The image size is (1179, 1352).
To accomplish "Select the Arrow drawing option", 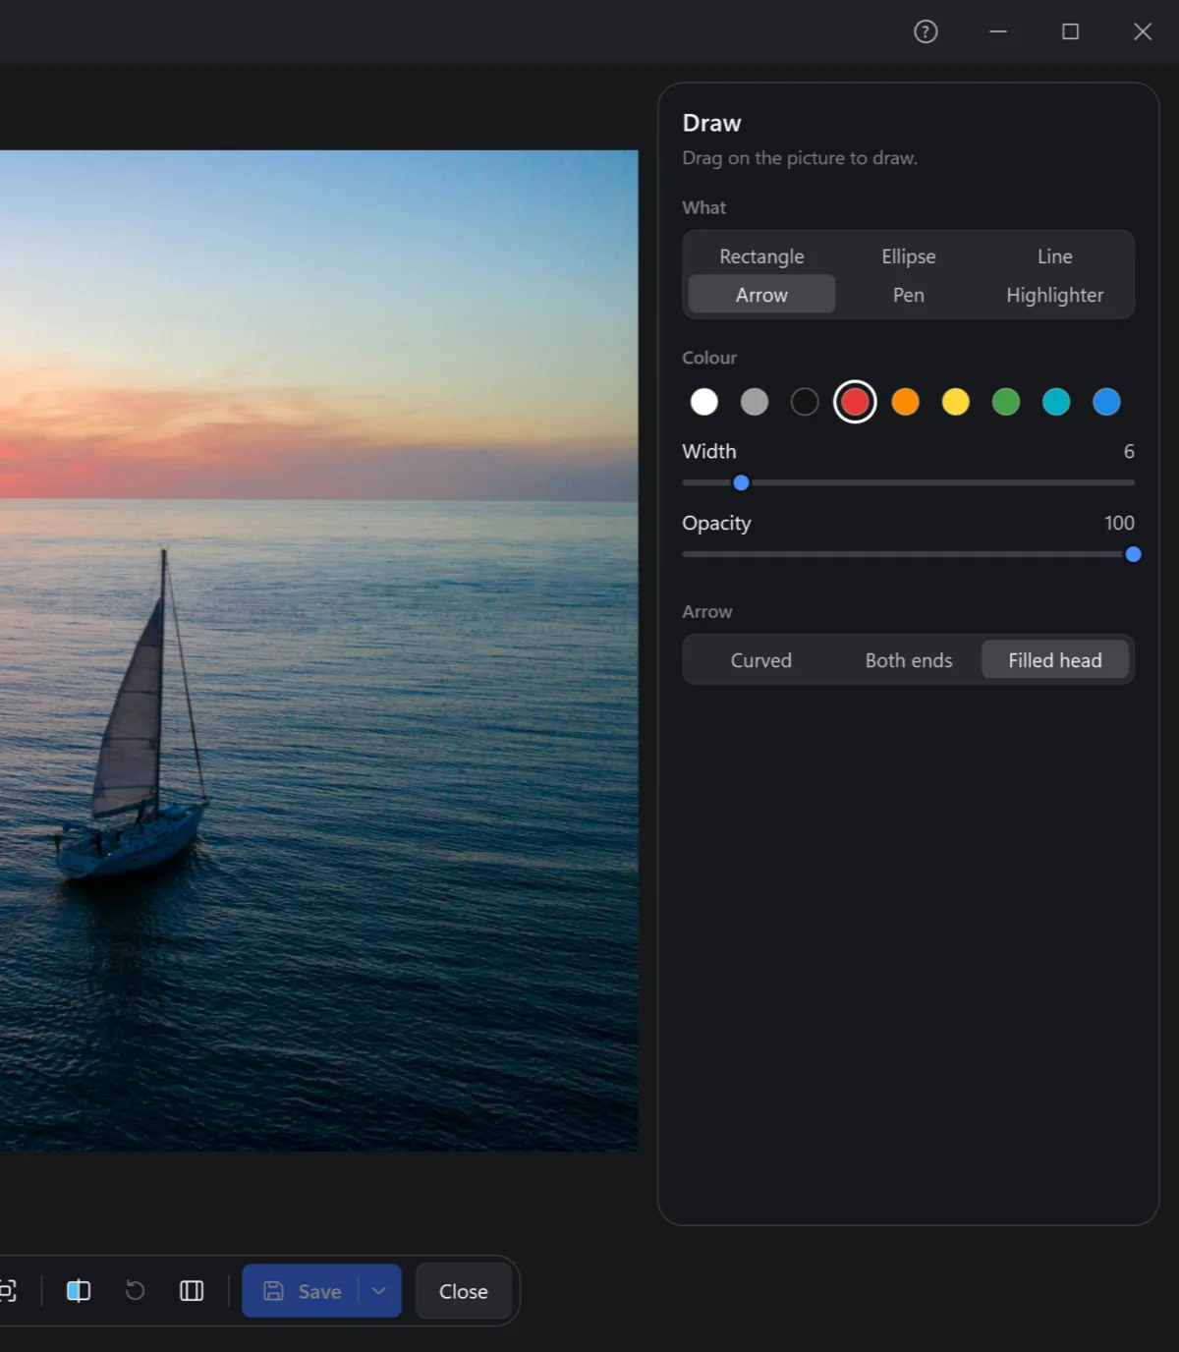I will pyautogui.click(x=761, y=295).
